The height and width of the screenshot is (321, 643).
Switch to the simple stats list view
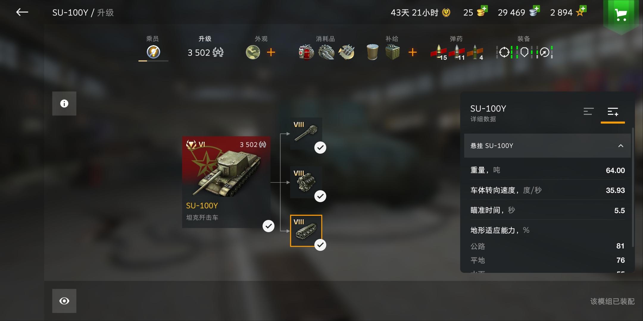coord(589,111)
